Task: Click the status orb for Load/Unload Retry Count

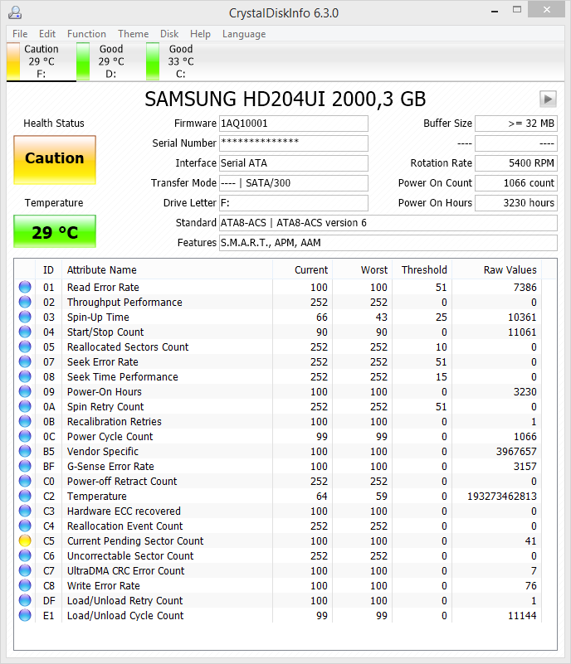Action: [x=25, y=600]
